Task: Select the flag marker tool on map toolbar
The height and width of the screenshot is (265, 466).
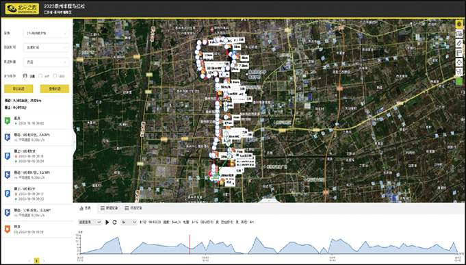Action: pyautogui.click(x=459, y=53)
